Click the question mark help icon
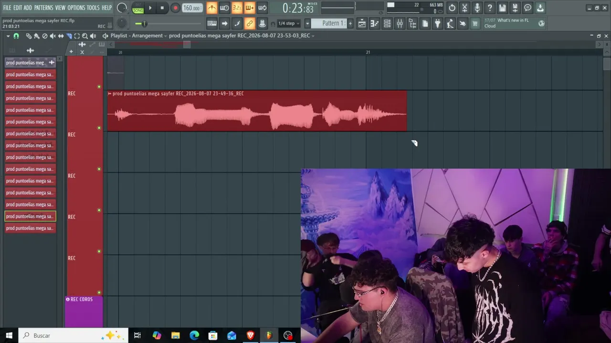The image size is (611, 343). [490, 8]
